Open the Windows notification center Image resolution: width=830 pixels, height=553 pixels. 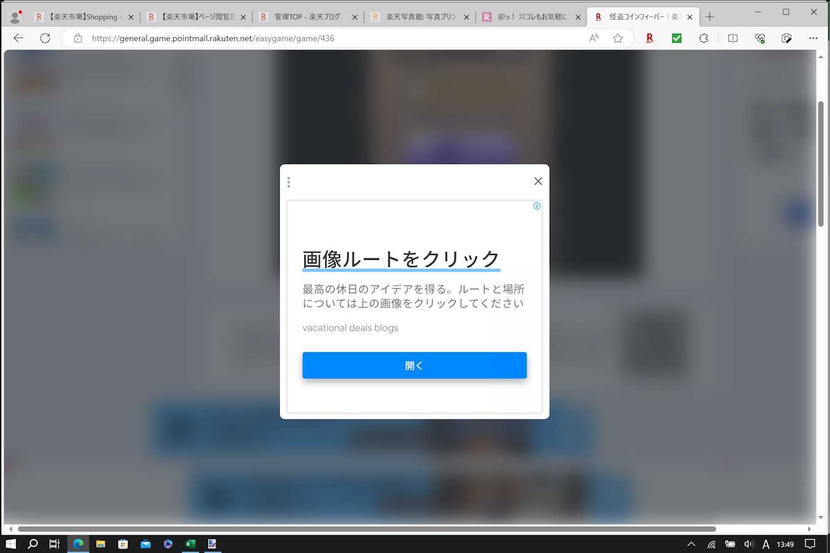810,544
